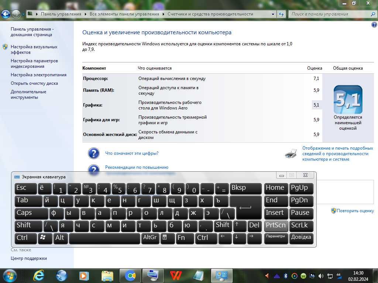378x283 pixels.
Task: Click PrtScn key on on-screen keyboard
Action: point(276,226)
